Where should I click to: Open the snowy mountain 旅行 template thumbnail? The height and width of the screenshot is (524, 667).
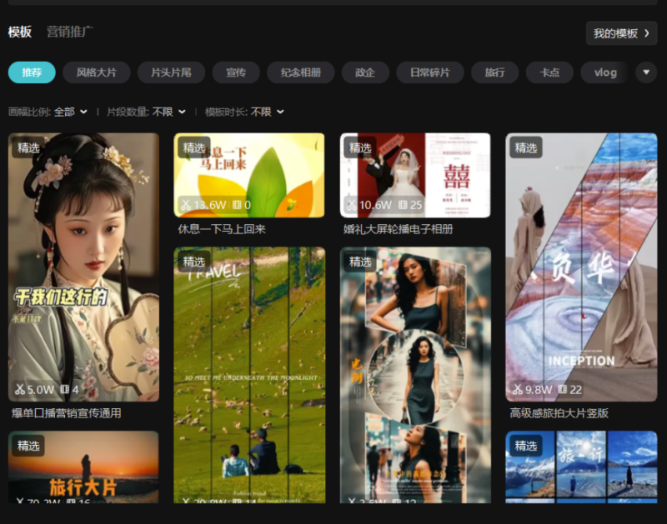click(x=581, y=471)
